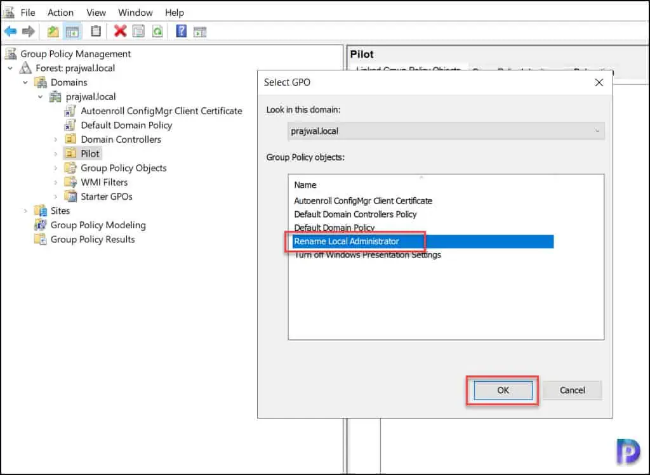Click the Domains folder icon
This screenshot has height=475, width=650.
(40, 82)
